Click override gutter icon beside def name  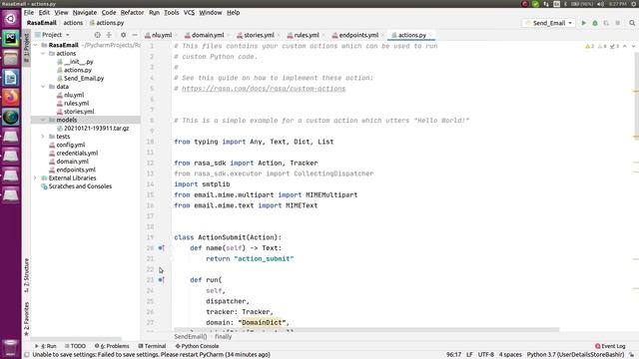161,248
